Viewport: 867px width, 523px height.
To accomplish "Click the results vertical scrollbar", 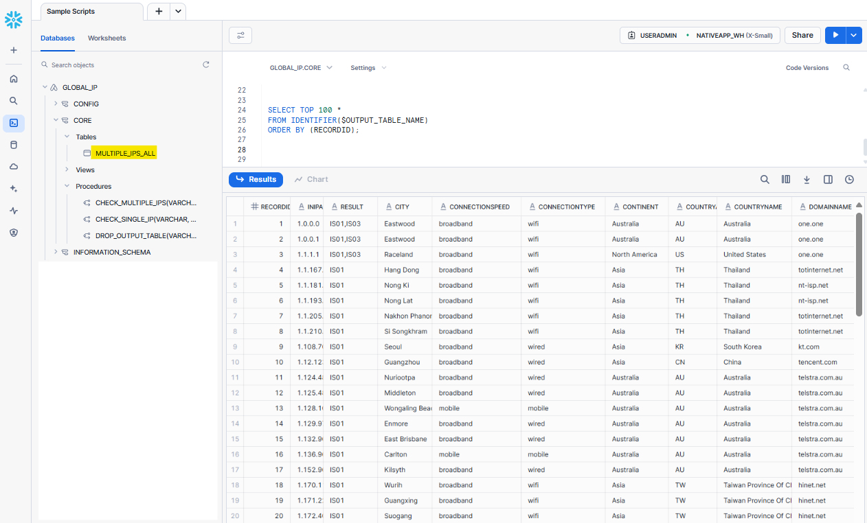I will pyautogui.click(x=859, y=264).
